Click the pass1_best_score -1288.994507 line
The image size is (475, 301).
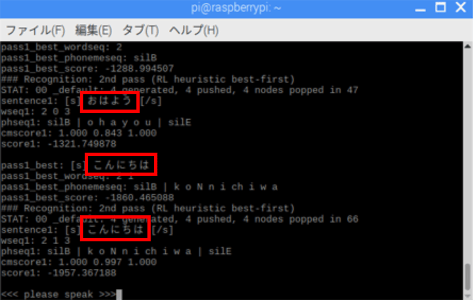pos(88,69)
